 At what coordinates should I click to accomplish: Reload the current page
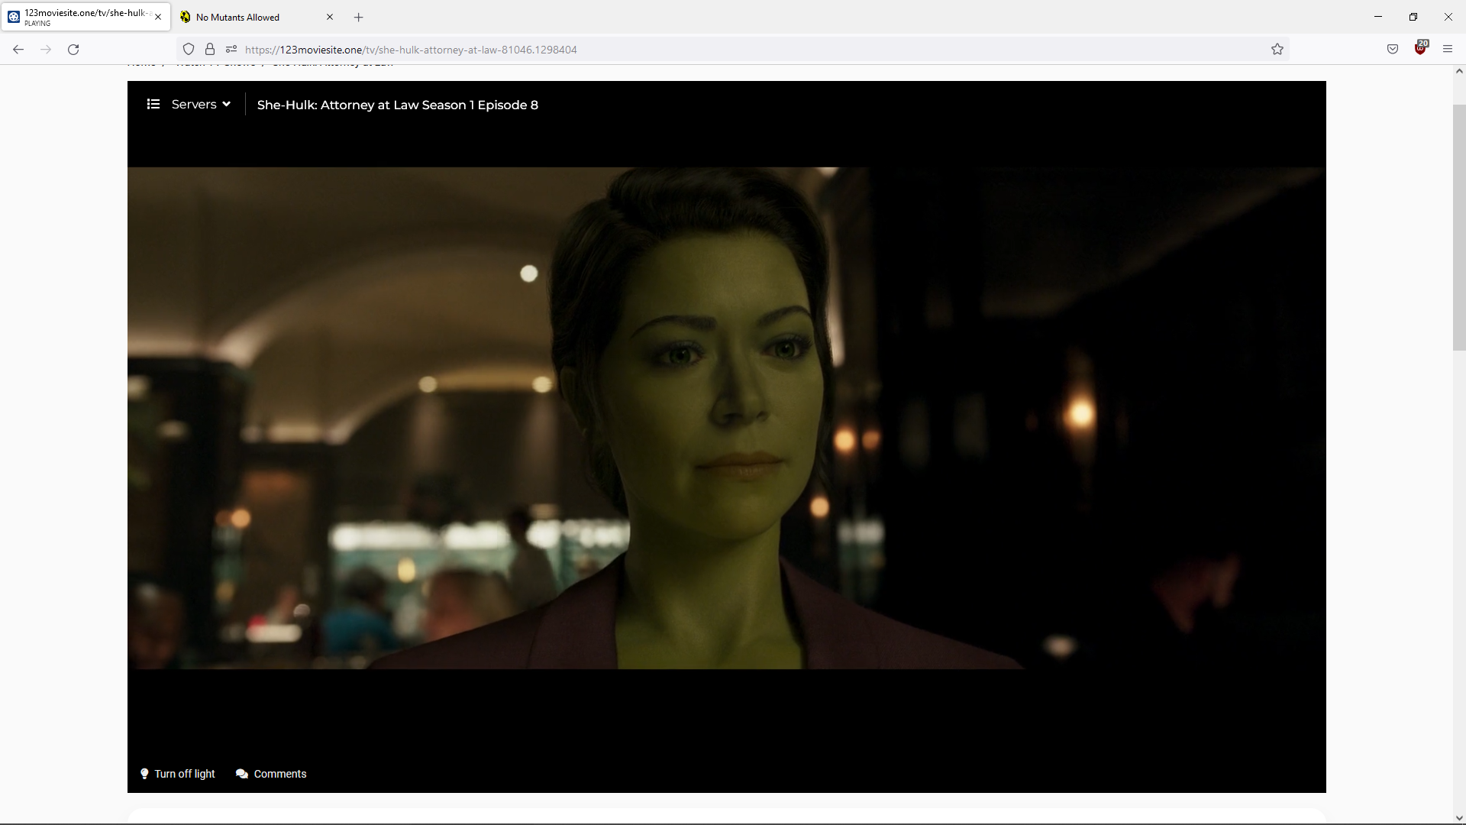[x=73, y=50]
